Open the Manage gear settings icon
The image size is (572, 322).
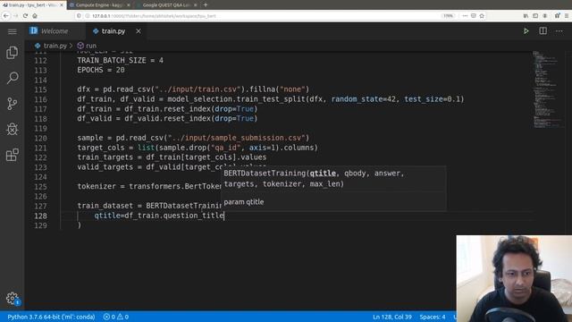(12, 298)
